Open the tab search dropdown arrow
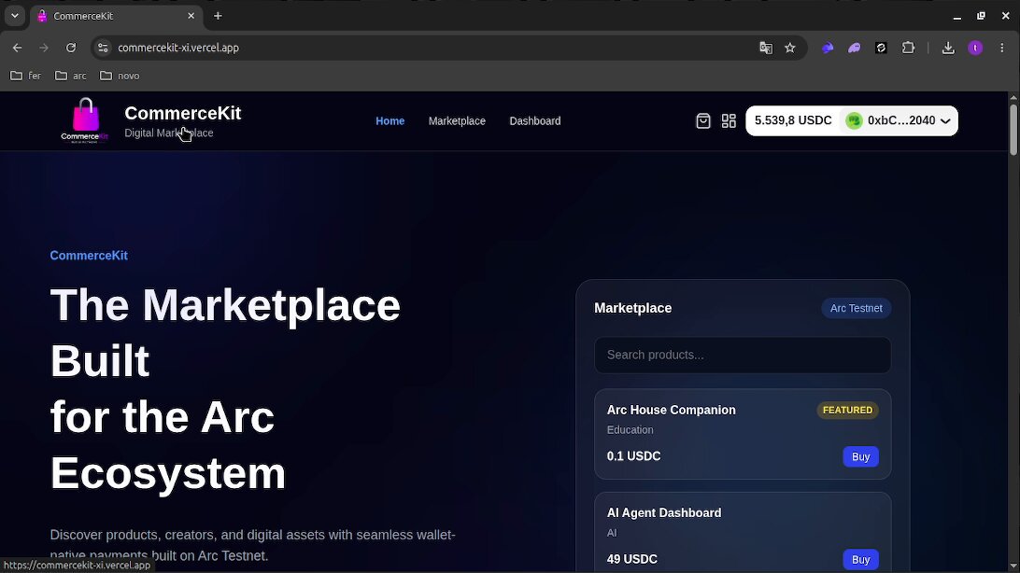The width and height of the screenshot is (1020, 573). tap(14, 16)
